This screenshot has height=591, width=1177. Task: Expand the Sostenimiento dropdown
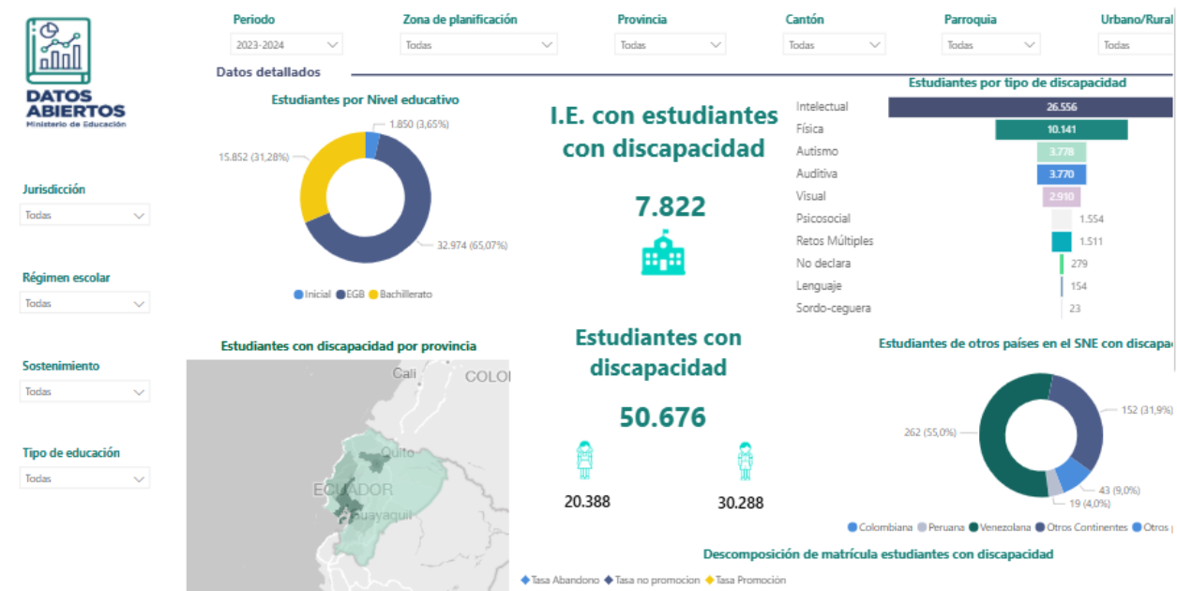point(84,392)
